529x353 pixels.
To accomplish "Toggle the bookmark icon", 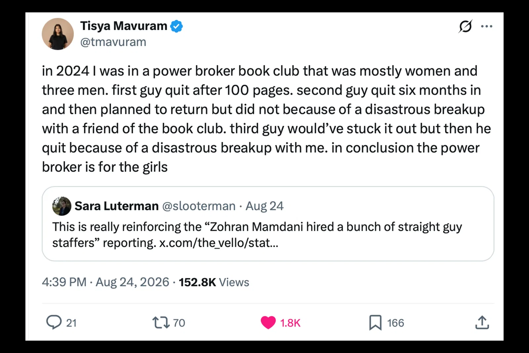I will [375, 323].
